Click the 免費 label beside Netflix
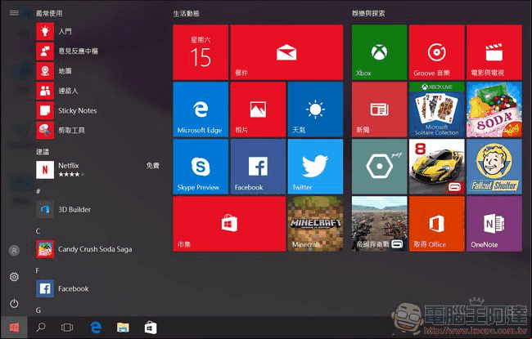Screen dimensions: 532x339 pos(153,166)
